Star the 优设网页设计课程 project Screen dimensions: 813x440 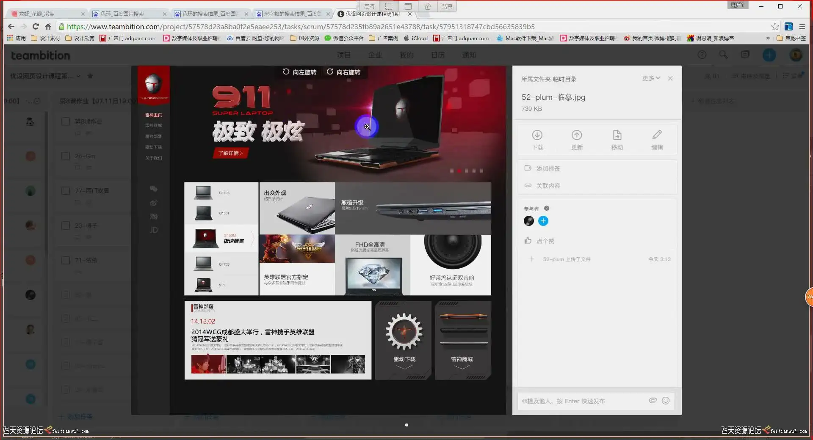coord(90,76)
